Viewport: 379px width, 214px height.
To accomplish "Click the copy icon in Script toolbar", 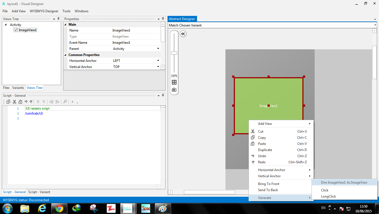I will tap(8, 102).
